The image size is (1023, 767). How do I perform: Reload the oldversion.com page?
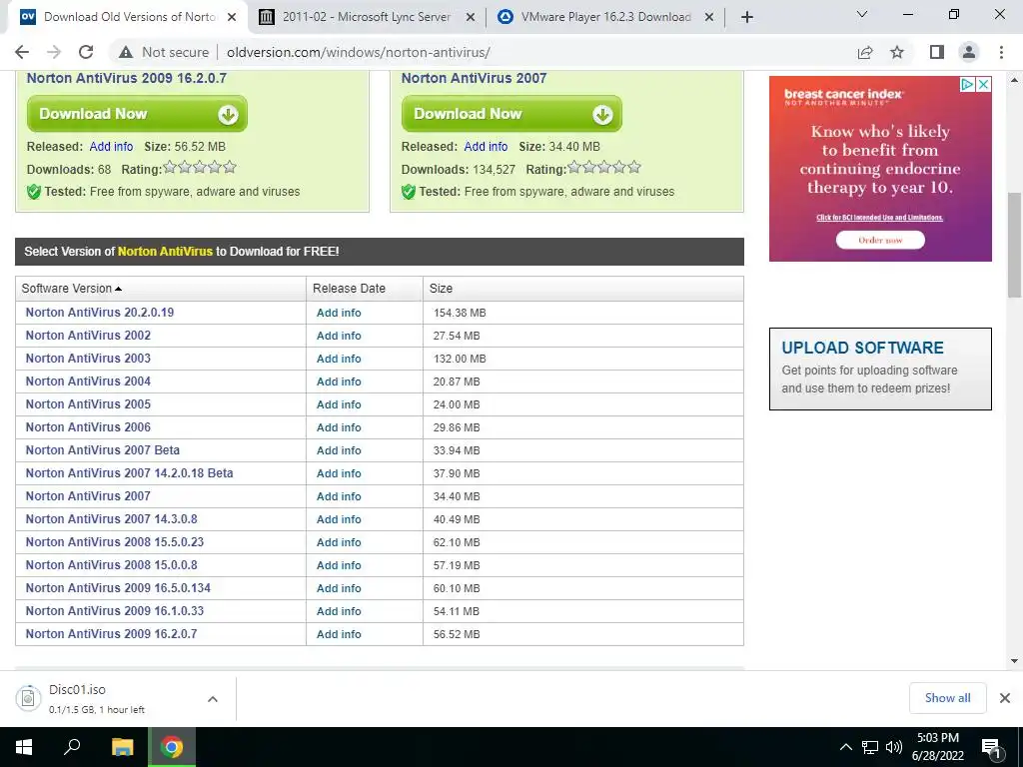click(86, 52)
